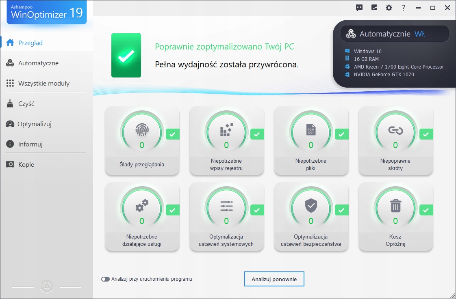Click the safe icon beside Kopie
This screenshot has width=456, height=299.
click(x=10, y=164)
